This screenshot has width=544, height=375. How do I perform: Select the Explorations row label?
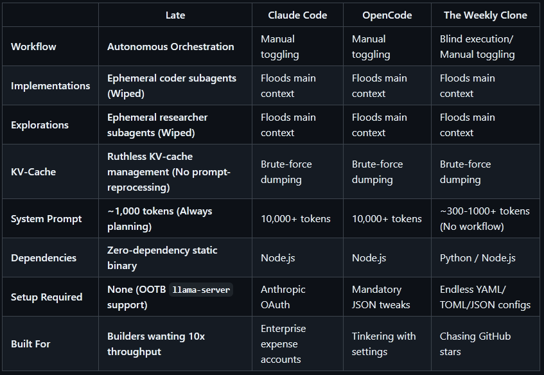click(40, 125)
